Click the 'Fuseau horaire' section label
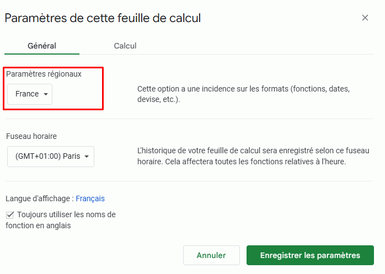This screenshot has width=385, height=274. [31, 136]
